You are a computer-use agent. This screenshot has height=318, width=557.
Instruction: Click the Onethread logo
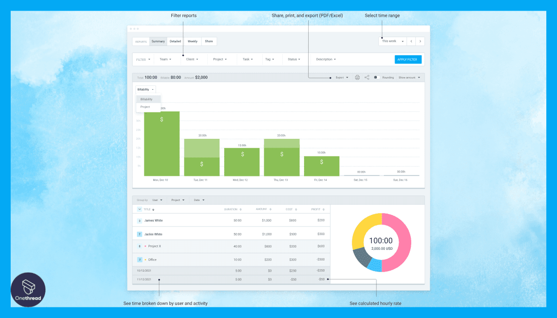pyautogui.click(x=28, y=289)
